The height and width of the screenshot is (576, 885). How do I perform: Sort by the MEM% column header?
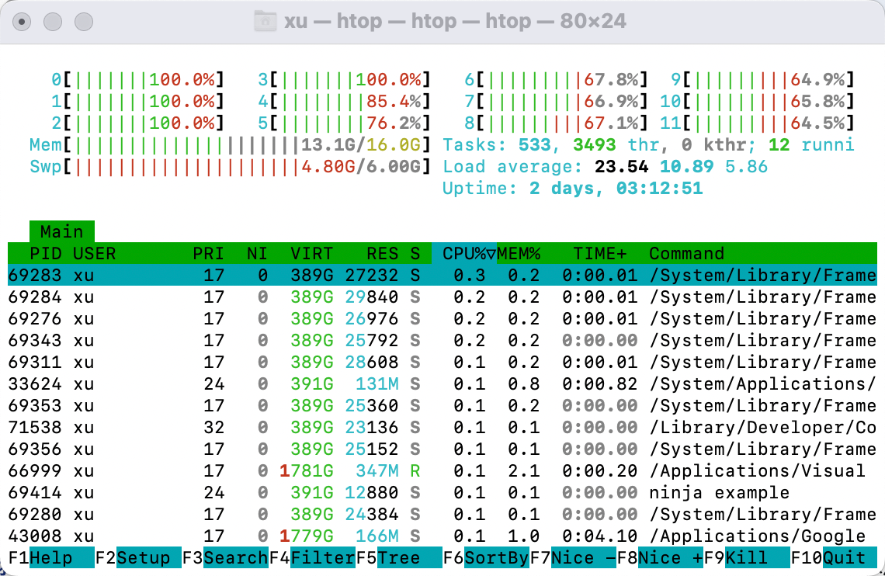coord(518,253)
